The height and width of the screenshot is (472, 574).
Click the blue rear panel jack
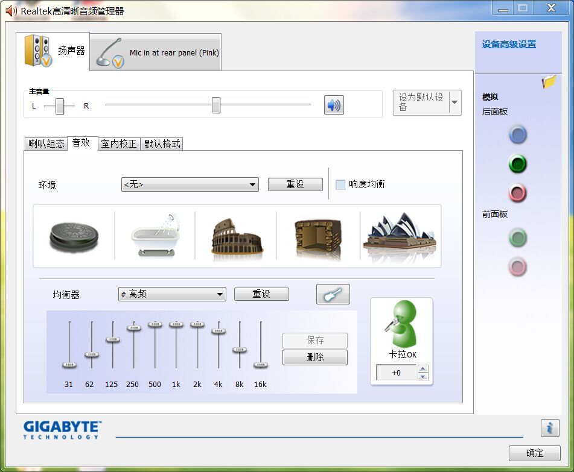[x=518, y=134]
